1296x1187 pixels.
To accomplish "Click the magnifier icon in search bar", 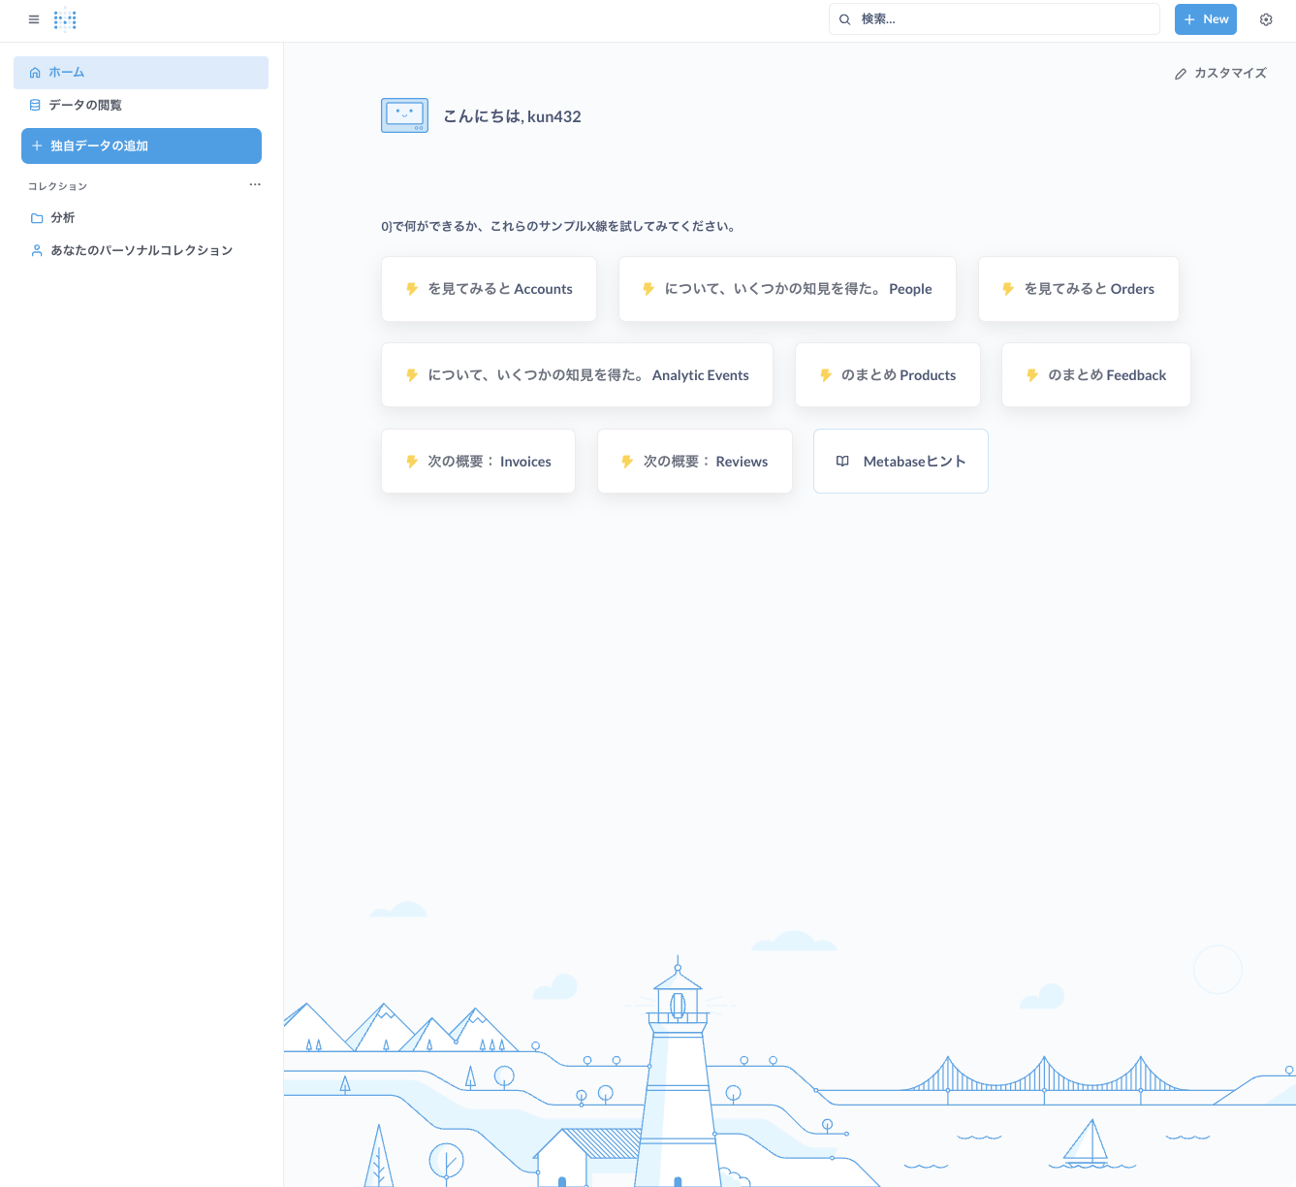I will pyautogui.click(x=844, y=19).
